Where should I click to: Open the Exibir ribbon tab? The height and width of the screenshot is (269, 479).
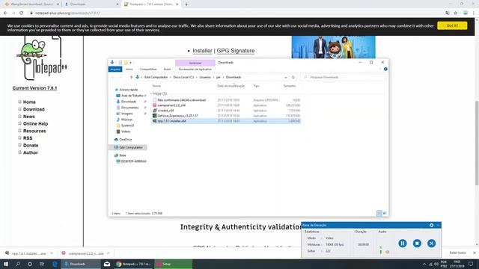coord(167,69)
